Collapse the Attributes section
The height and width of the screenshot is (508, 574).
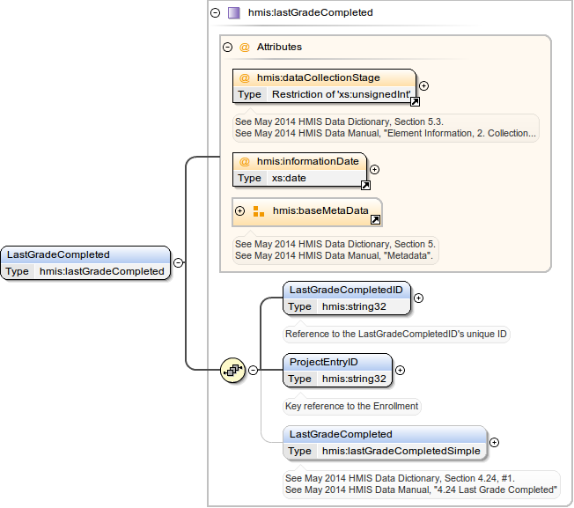click(x=227, y=48)
